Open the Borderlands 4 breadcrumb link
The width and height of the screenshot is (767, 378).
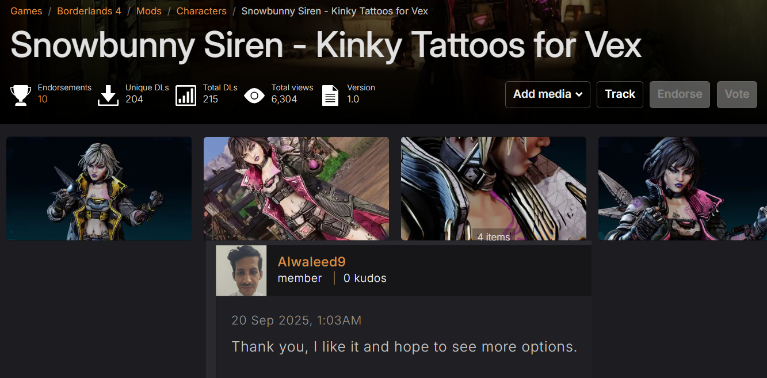(x=89, y=11)
